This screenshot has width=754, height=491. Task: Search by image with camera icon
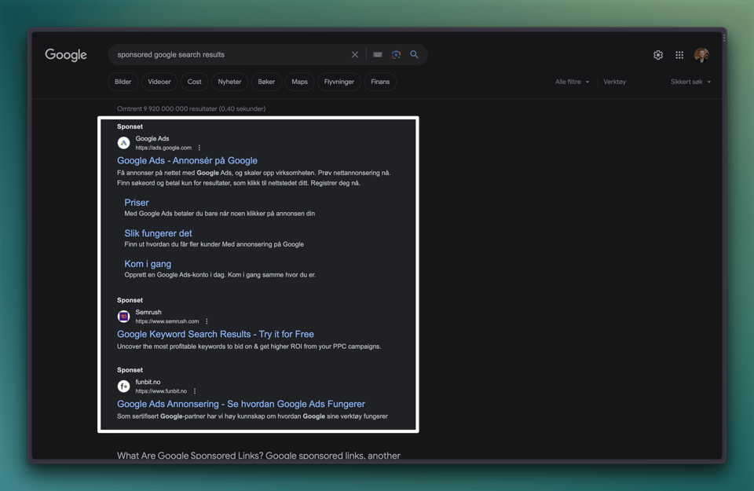point(396,55)
